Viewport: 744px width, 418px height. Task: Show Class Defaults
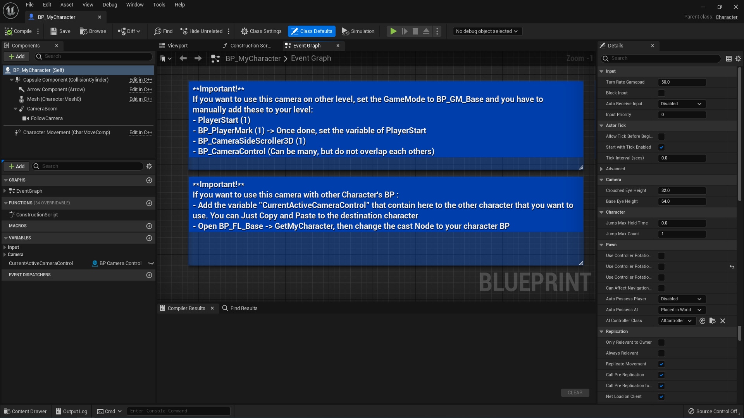(312, 31)
